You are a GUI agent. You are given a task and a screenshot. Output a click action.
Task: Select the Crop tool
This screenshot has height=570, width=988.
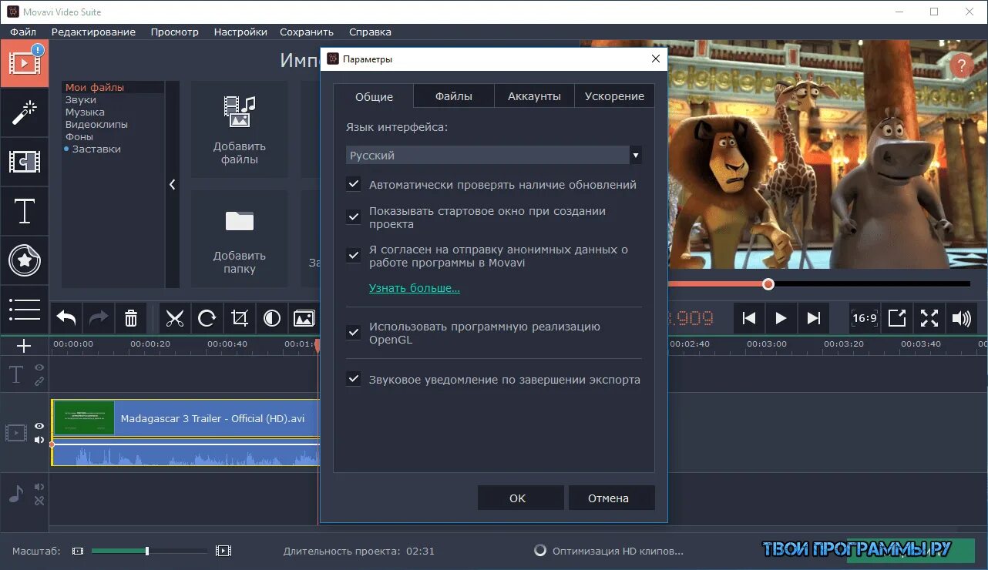pyautogui.click(x=240, y=317)
